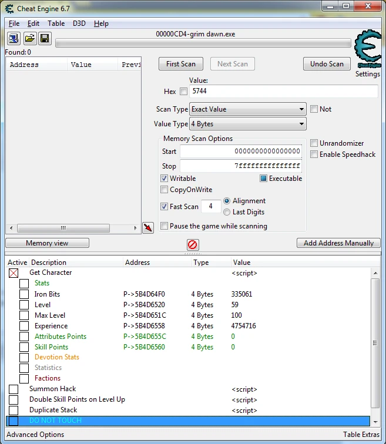Activate the Factions group checkbox
Viewport: 386px width, 444px height.
coord(24,378)
